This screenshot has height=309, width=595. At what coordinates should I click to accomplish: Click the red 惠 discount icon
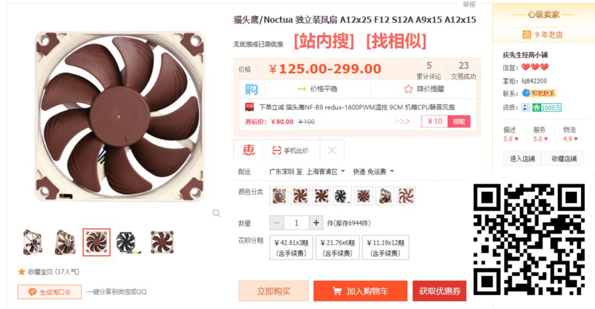248,150
